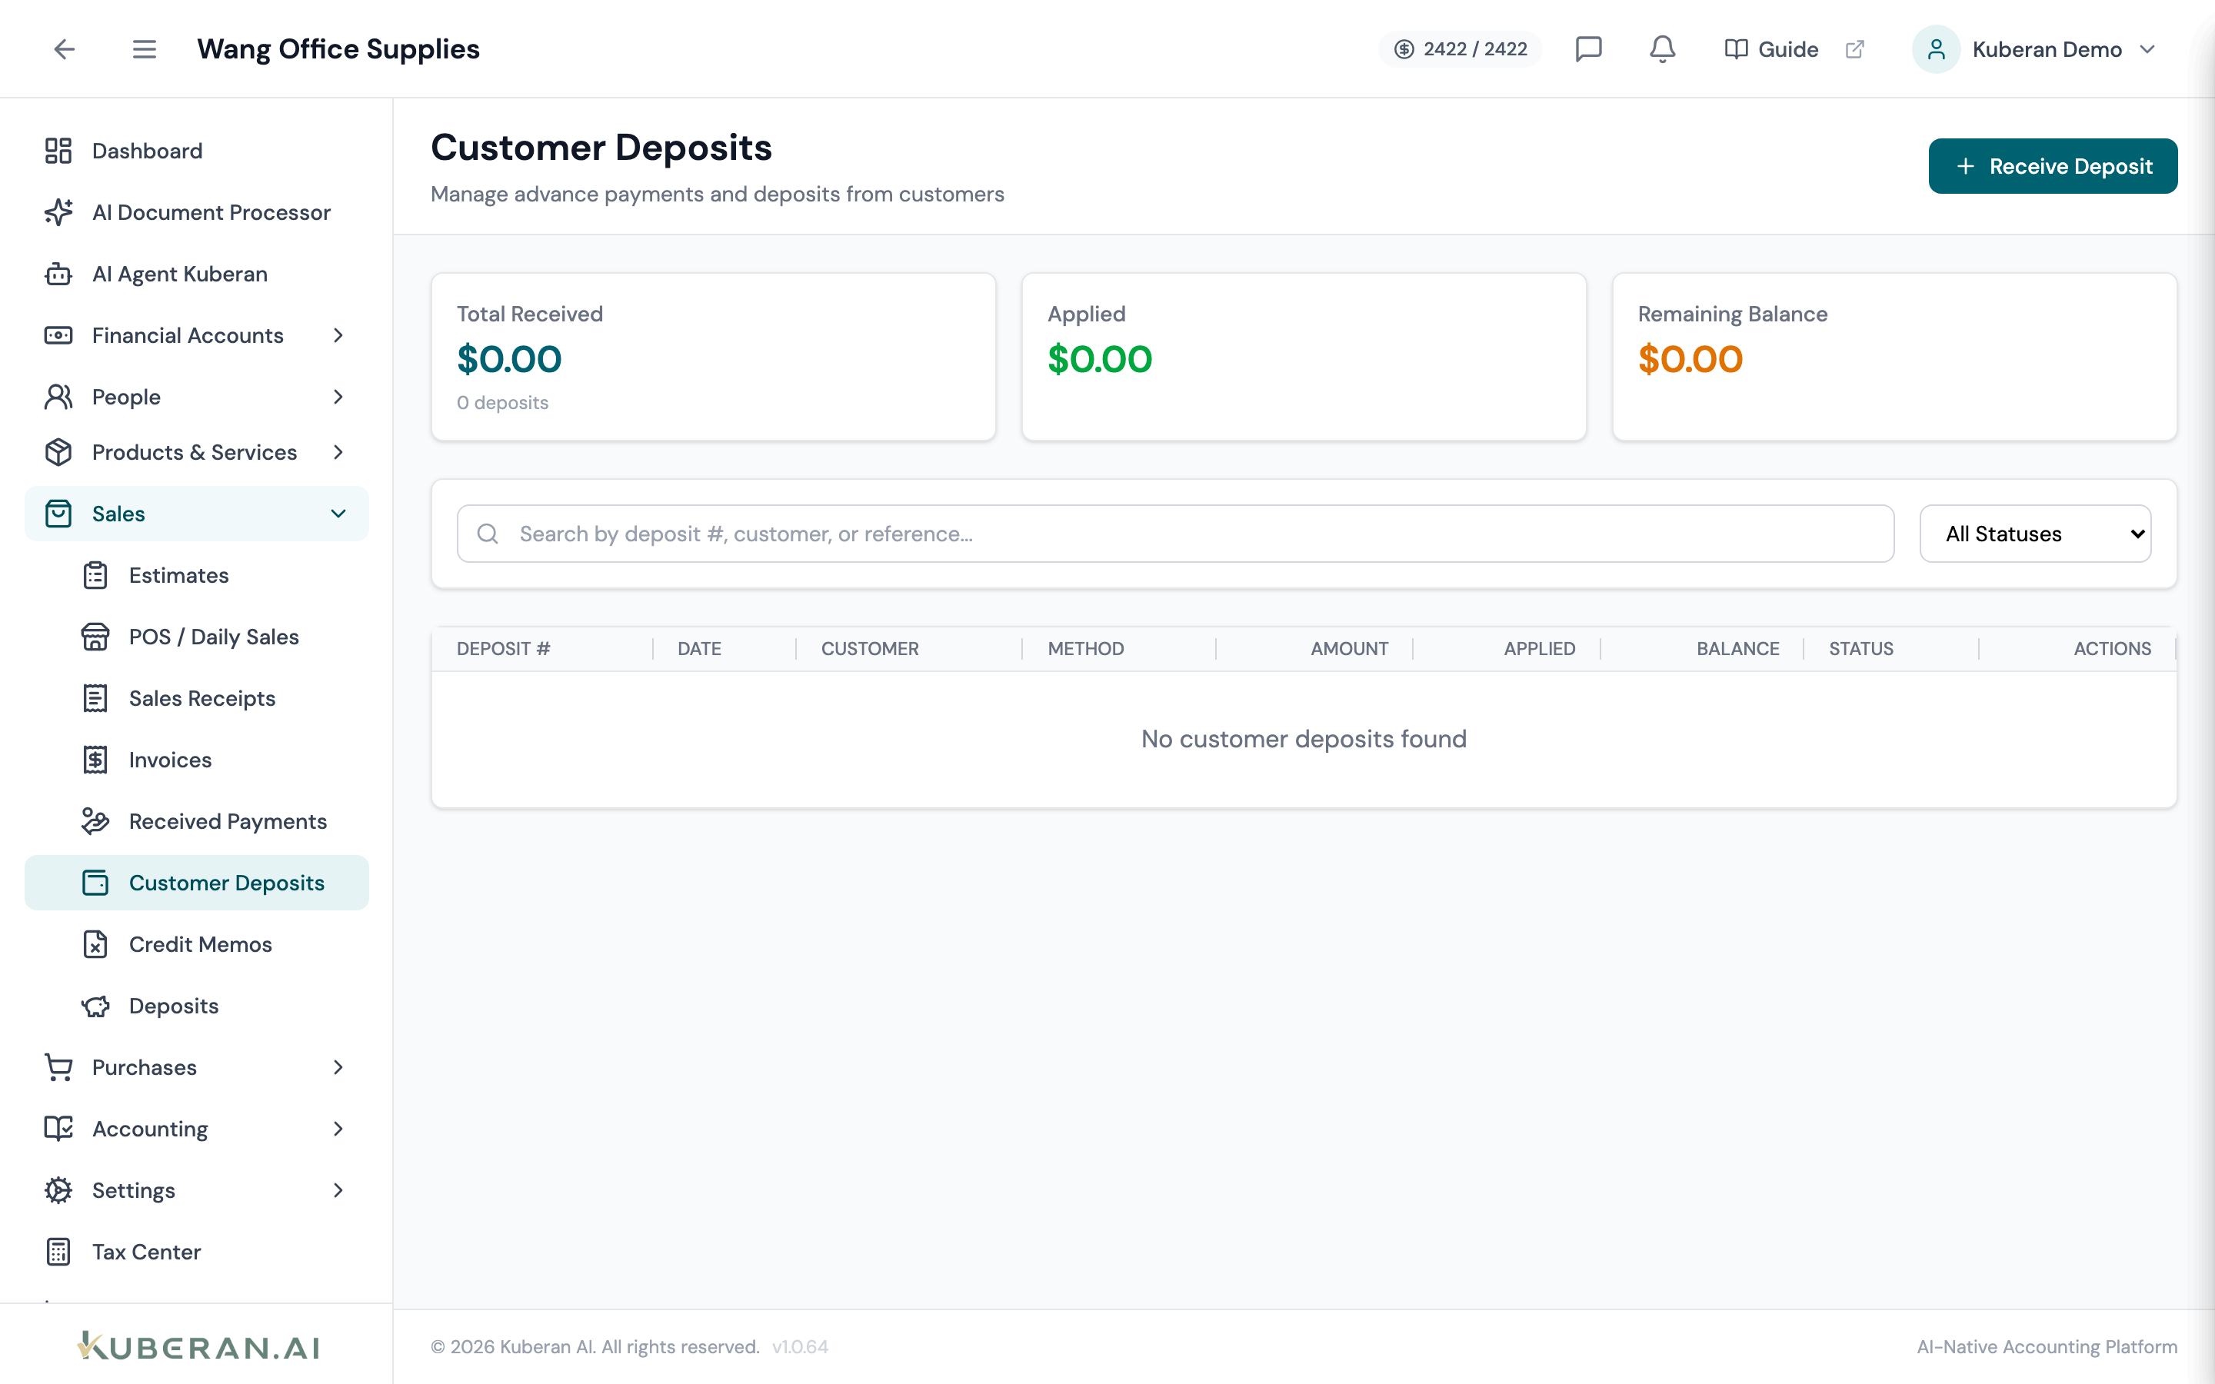Screen dimensions: 2215x1384
Task: Open Tax Center link
Action: [x=197, y=1251]
